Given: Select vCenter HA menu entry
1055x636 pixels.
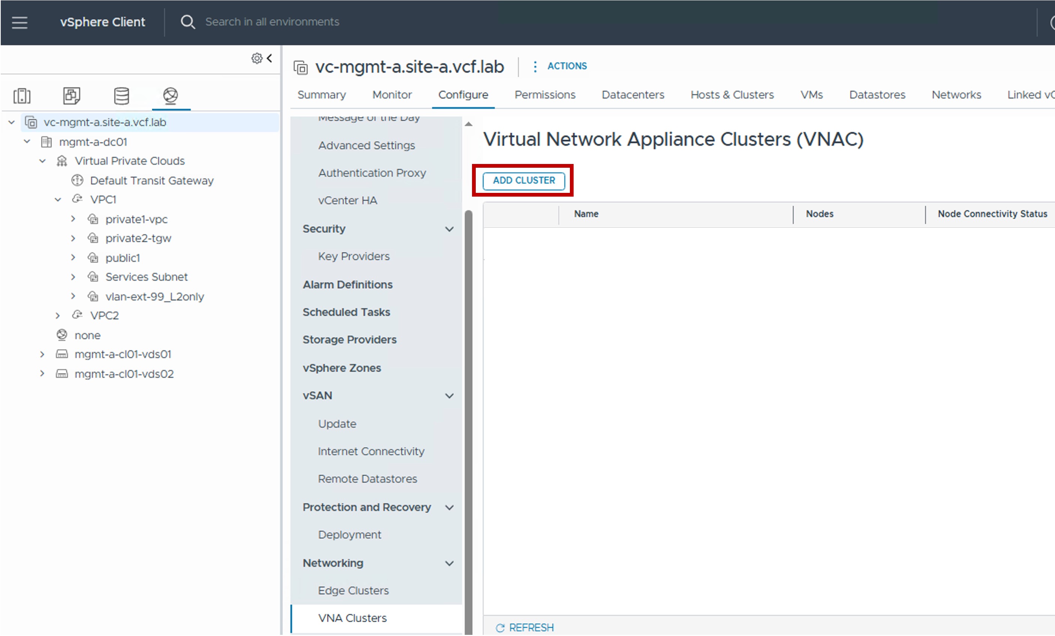Looking at the screenshot, I should [x=347, y=201].
